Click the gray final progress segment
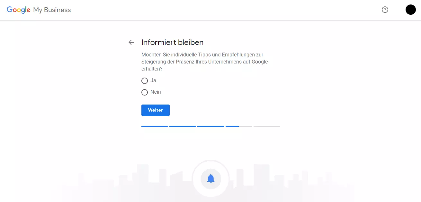The width and height of the screenshot is (421, 202). coord(267,126)
